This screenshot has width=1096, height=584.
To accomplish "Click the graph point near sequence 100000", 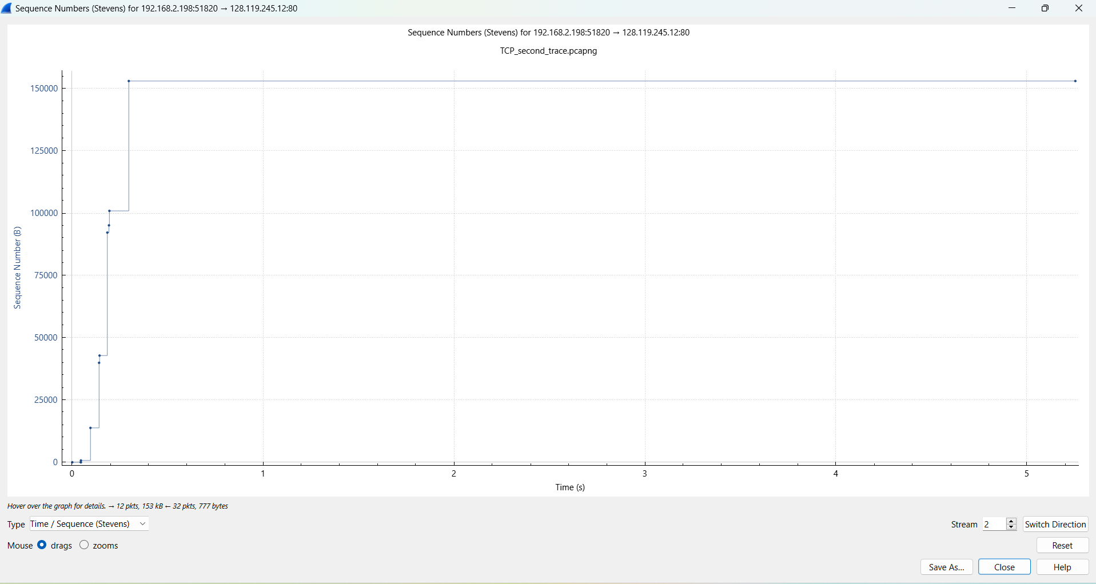I will [110, 211].
